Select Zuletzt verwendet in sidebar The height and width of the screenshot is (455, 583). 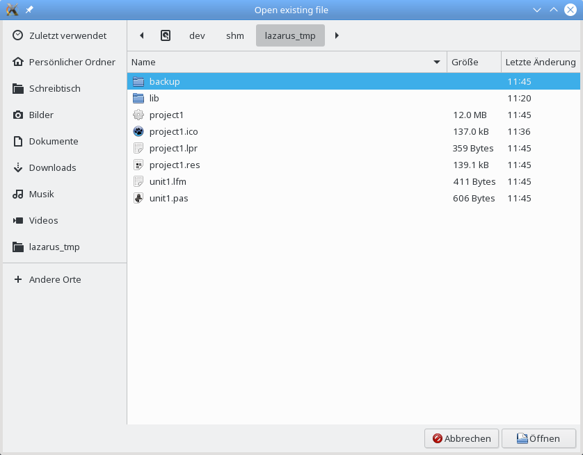tap(67, 35)
